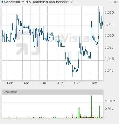
Task: Click the Feb month label
Action: click(x=10, y=83)
